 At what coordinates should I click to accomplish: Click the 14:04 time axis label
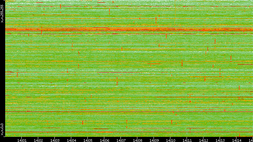[71, 140]
